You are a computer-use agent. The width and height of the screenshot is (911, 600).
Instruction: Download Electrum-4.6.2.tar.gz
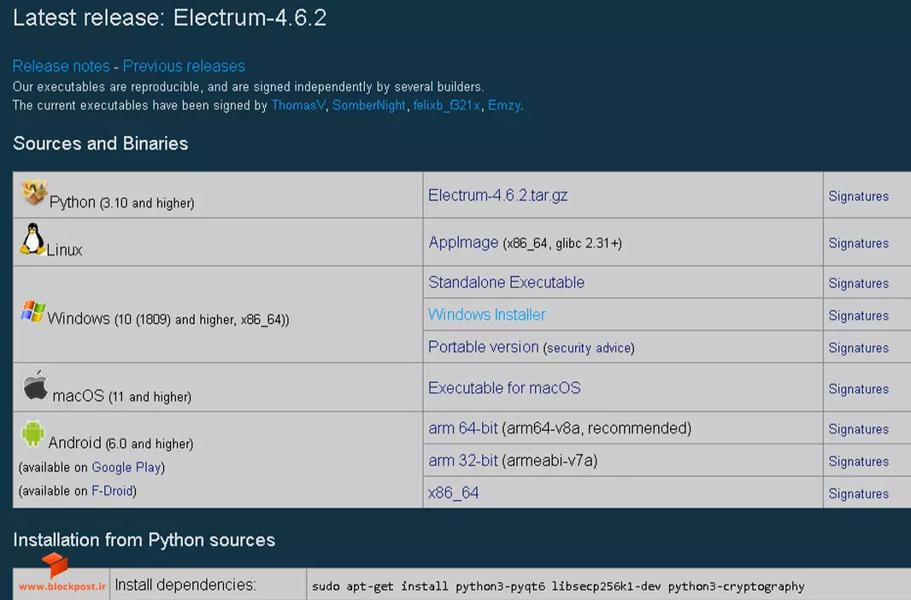click(497, 195)
